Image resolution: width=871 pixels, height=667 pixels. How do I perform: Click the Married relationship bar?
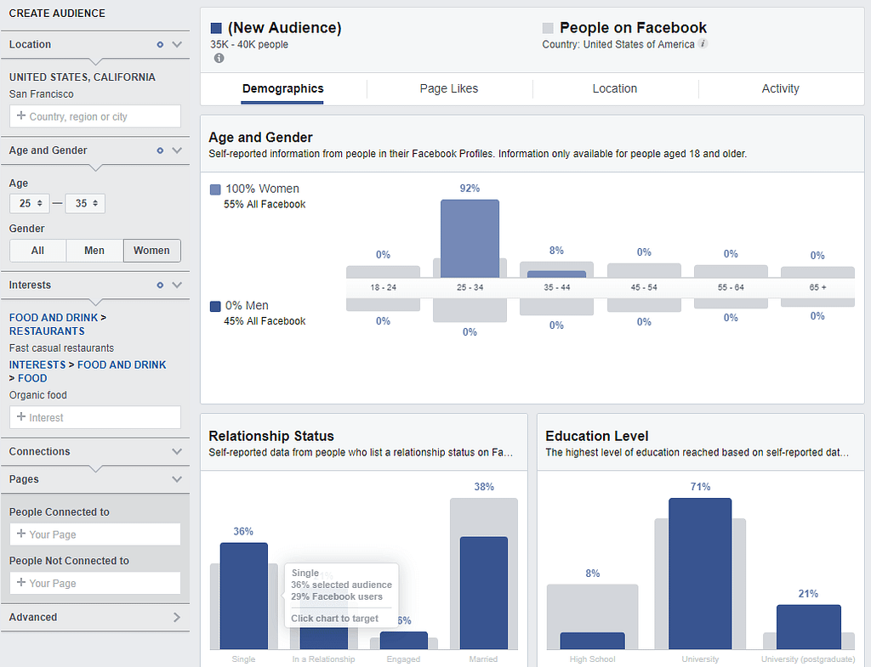[x=484, y=592]
